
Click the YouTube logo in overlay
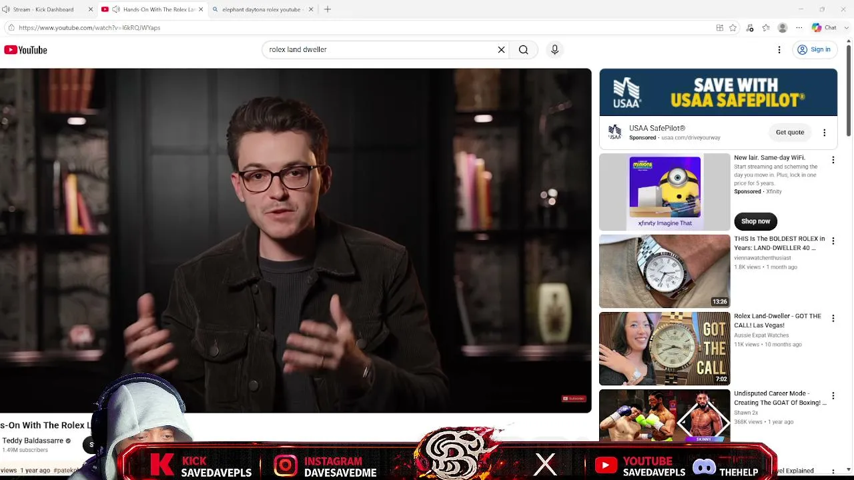606,465
